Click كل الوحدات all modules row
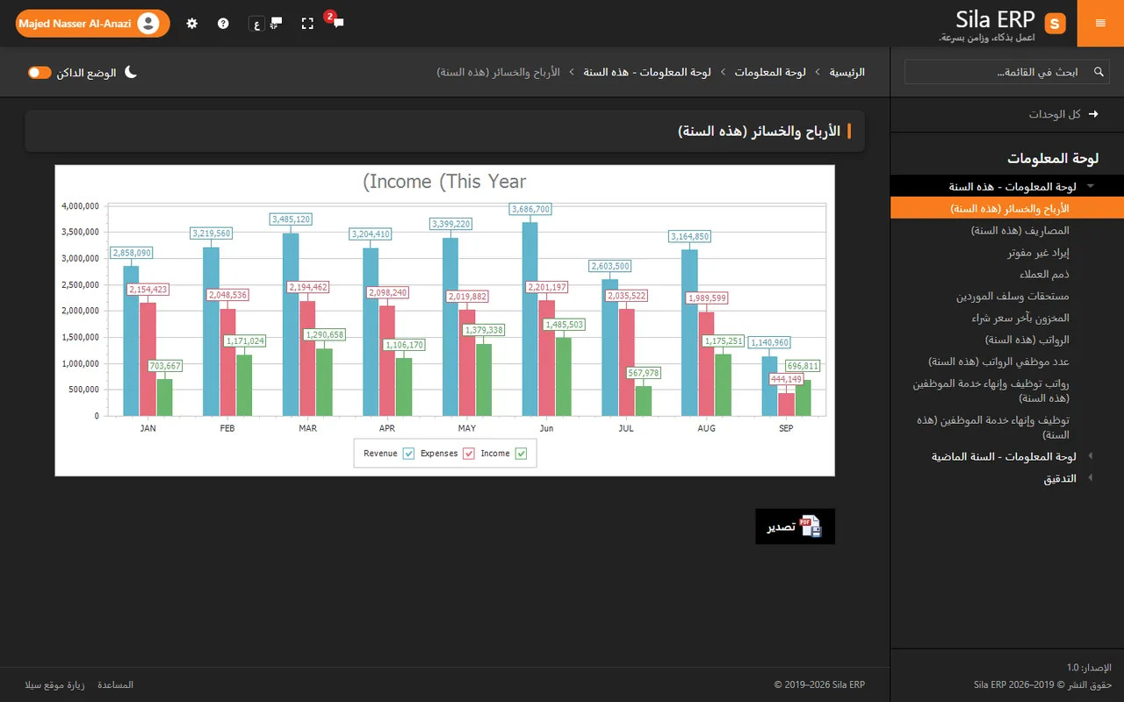 (x=1007, y=114)
